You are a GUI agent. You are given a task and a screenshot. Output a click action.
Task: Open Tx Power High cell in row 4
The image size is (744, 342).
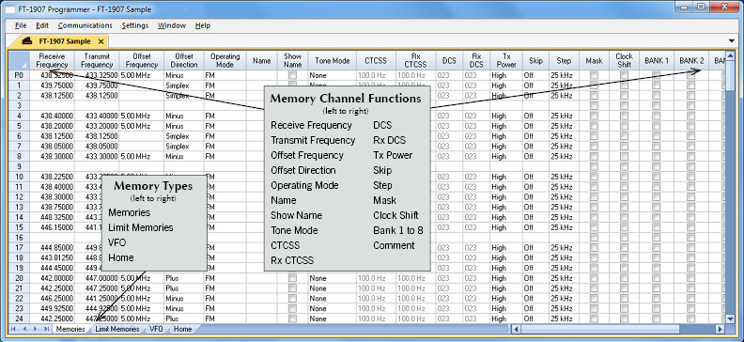[506, 116]
